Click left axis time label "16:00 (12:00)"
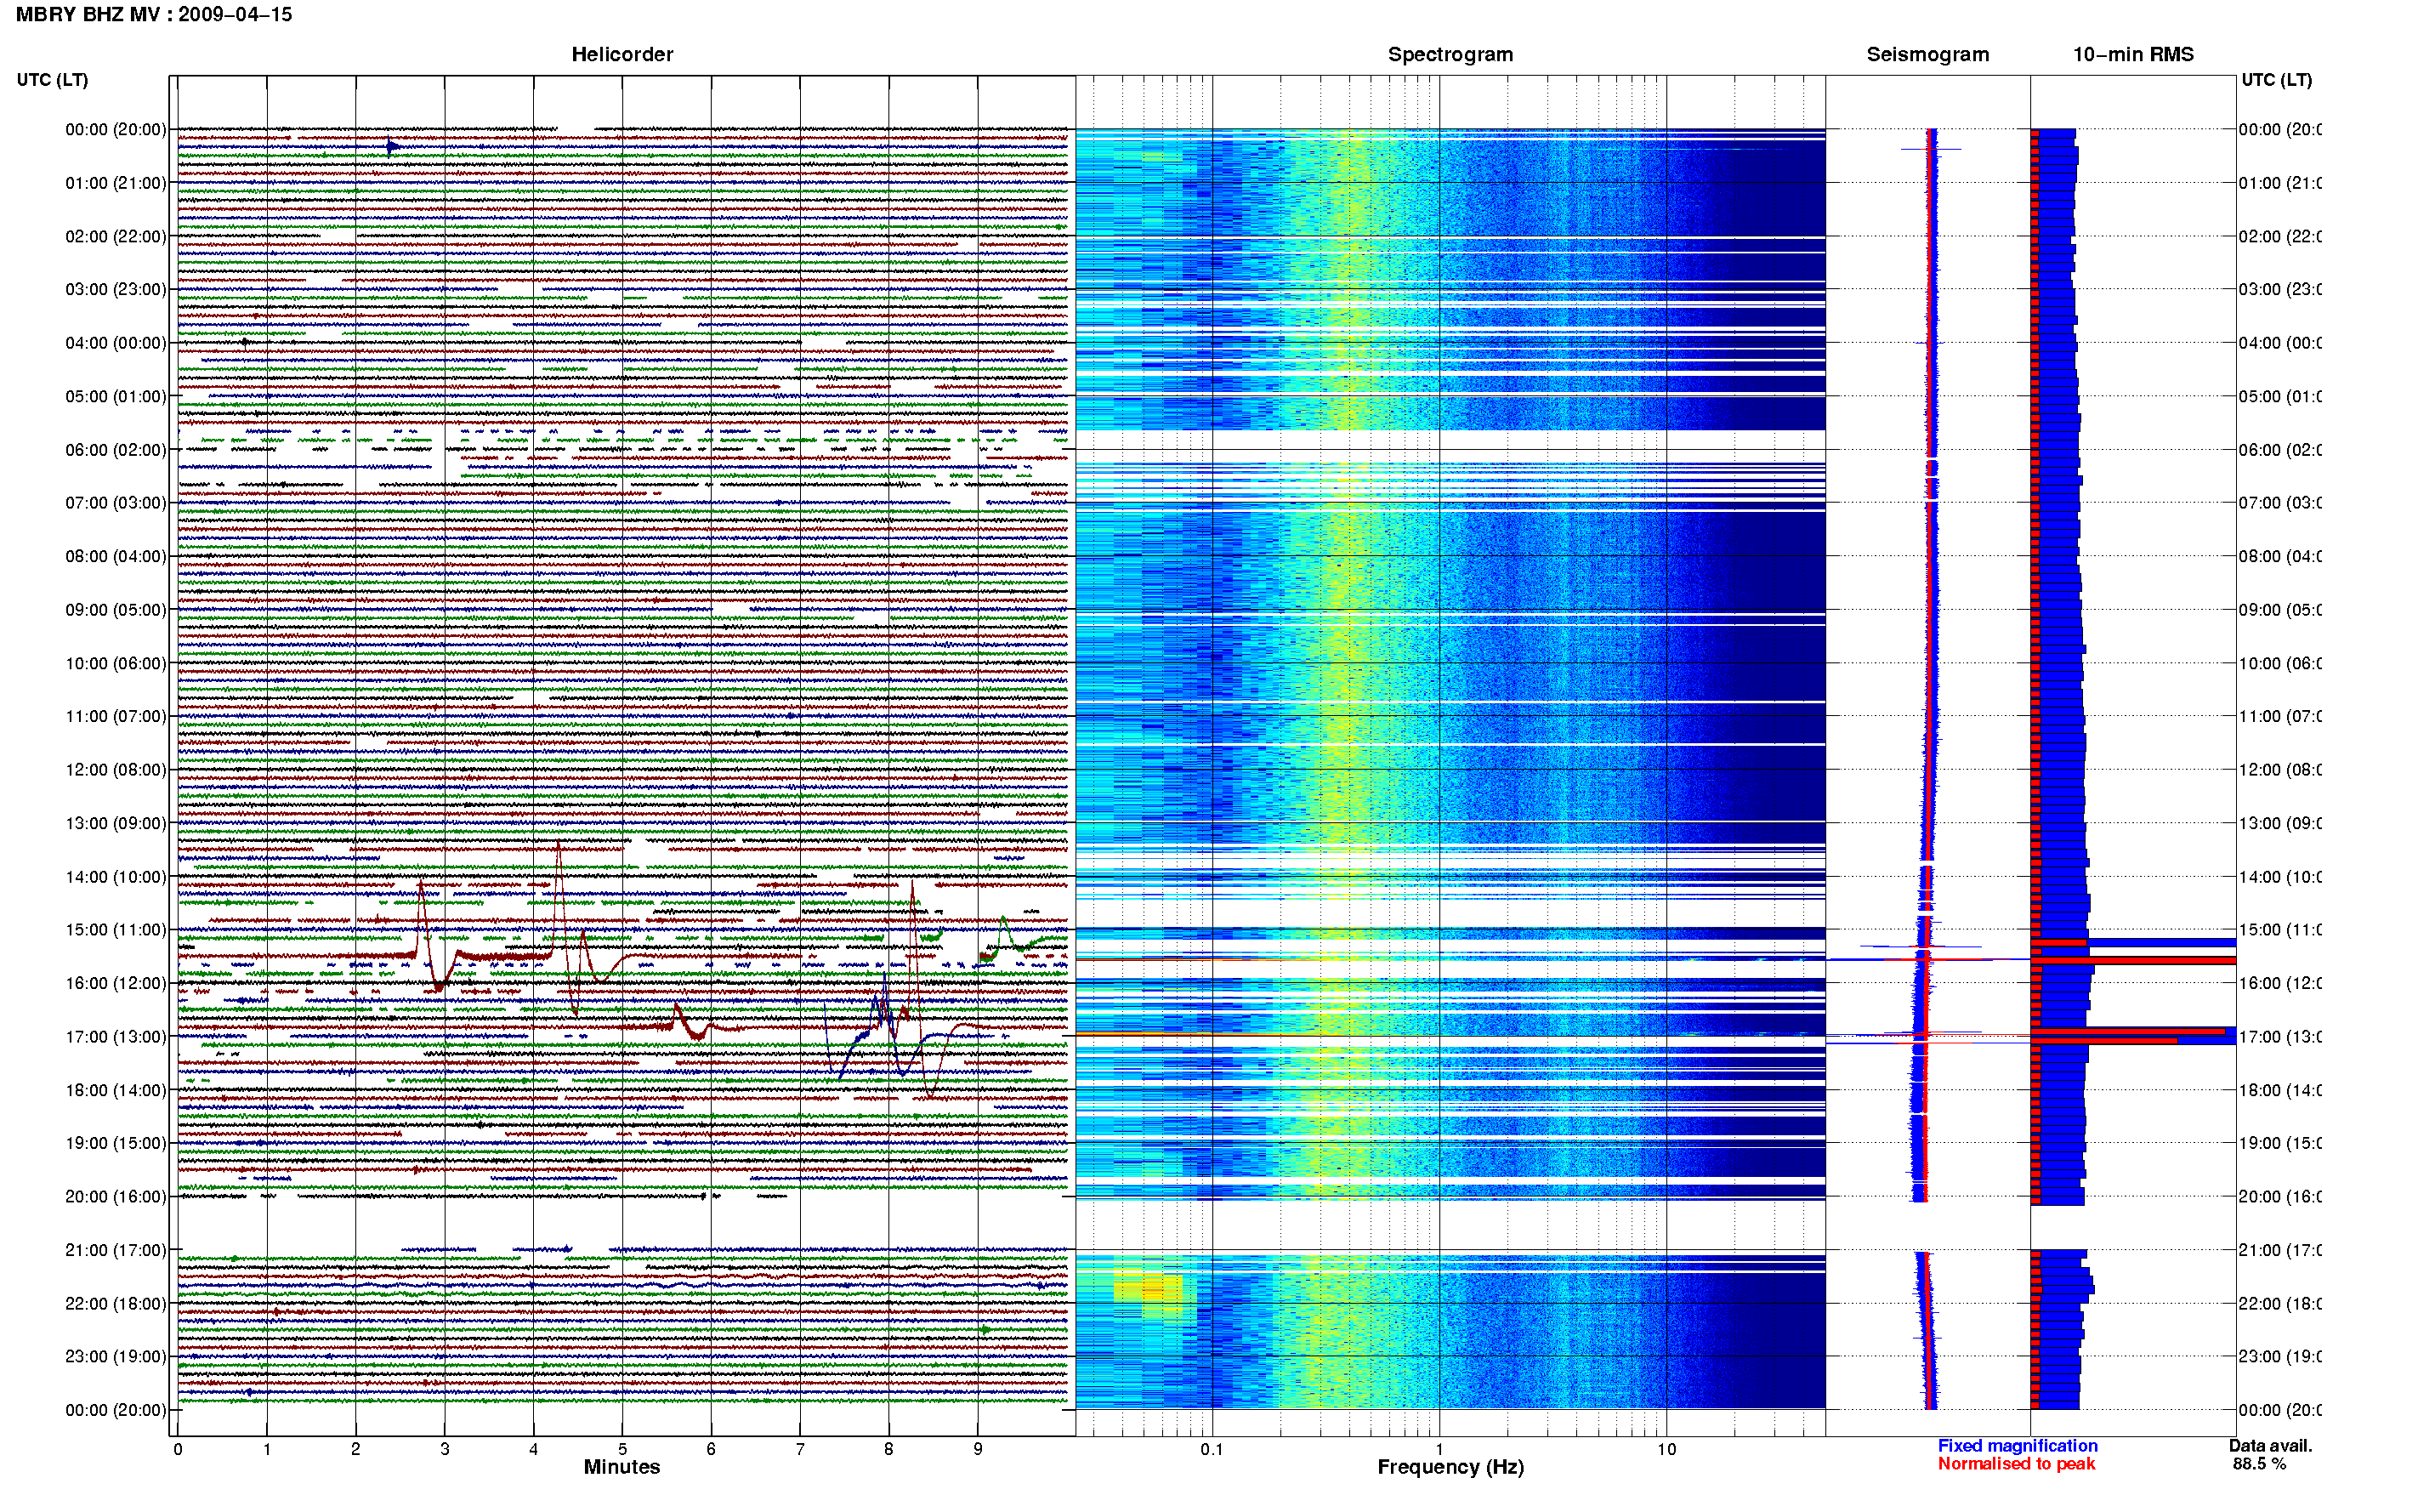2418x1512 pixels. click(116, 983)
